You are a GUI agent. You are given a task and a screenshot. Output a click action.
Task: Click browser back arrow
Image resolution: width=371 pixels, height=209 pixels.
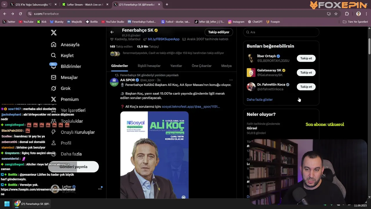click(x=5, y=14)
